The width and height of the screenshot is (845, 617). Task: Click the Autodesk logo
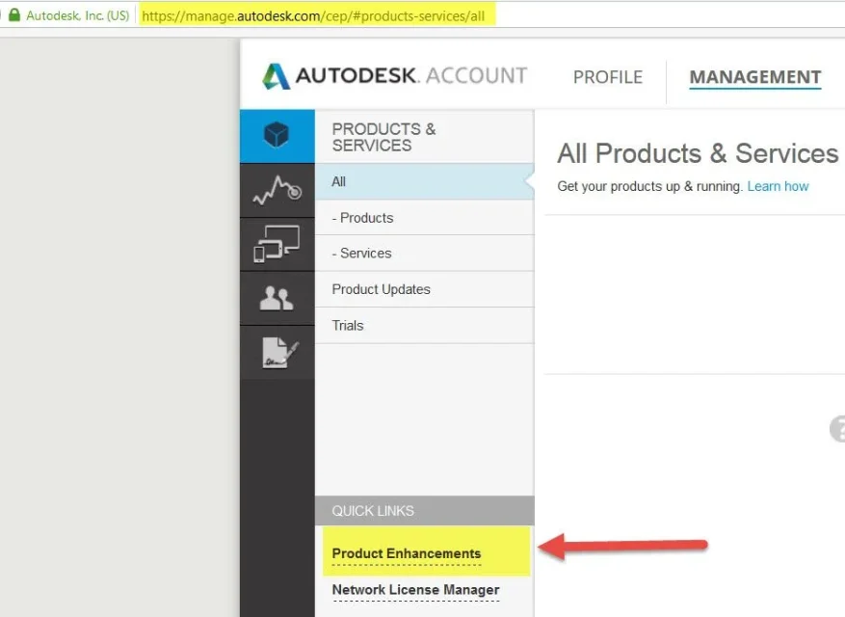pos(394,76)
